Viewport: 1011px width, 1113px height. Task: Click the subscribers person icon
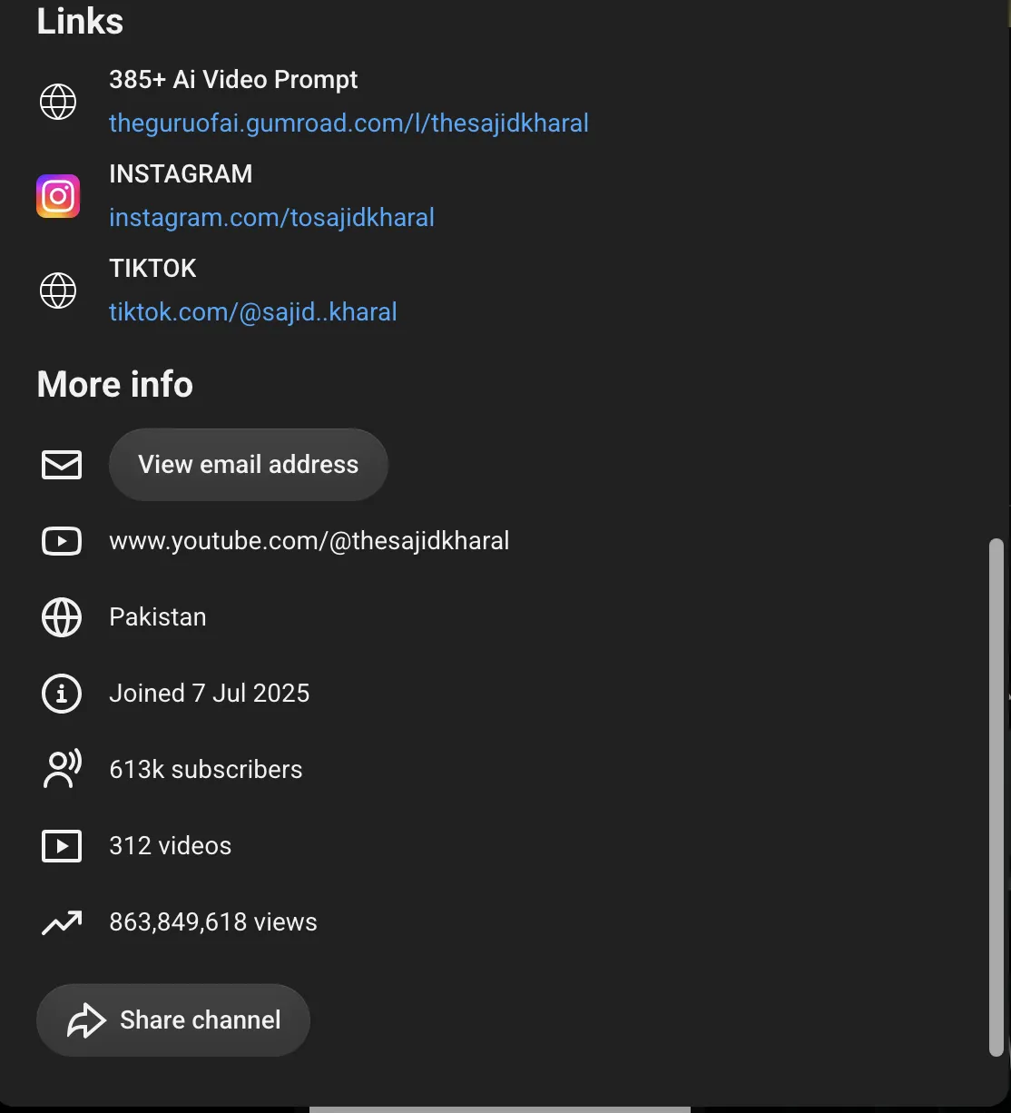(x=62, y=770)
